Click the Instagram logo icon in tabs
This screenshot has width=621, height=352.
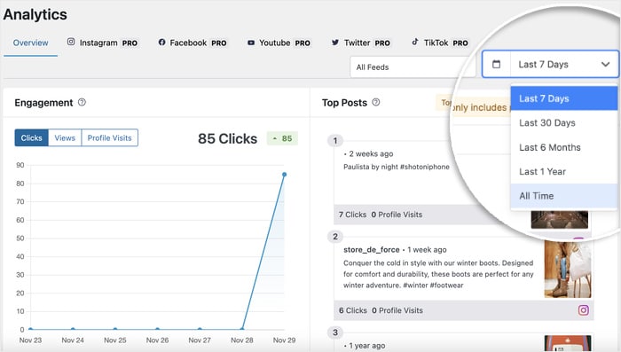pyautogui.click(x=71, y=42)
